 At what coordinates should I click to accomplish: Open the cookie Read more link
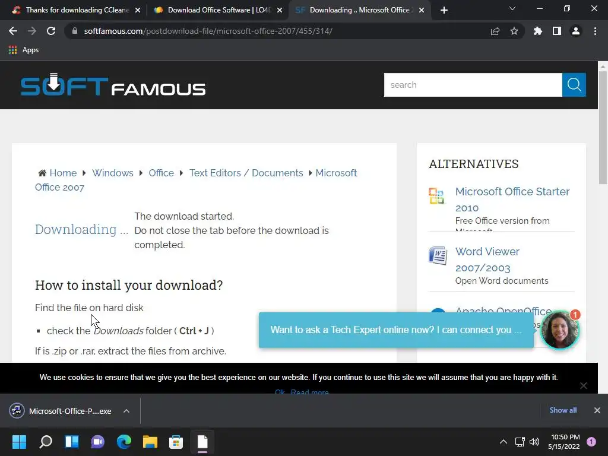pos(309,392)
